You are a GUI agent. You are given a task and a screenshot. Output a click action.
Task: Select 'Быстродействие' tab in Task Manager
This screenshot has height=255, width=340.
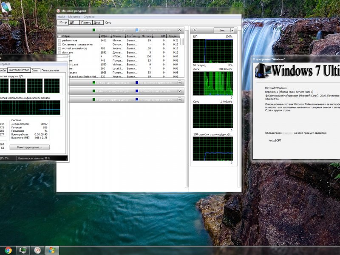tap(19, 70)
